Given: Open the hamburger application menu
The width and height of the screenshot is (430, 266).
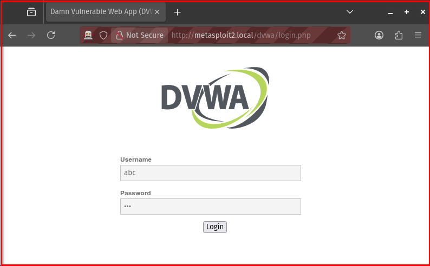Looking at the screenshot, I should click(x=418, y=35).
